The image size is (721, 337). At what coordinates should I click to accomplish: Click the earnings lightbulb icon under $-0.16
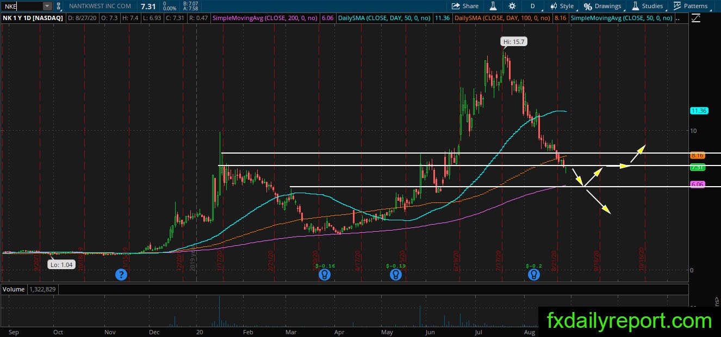(324, 275)
